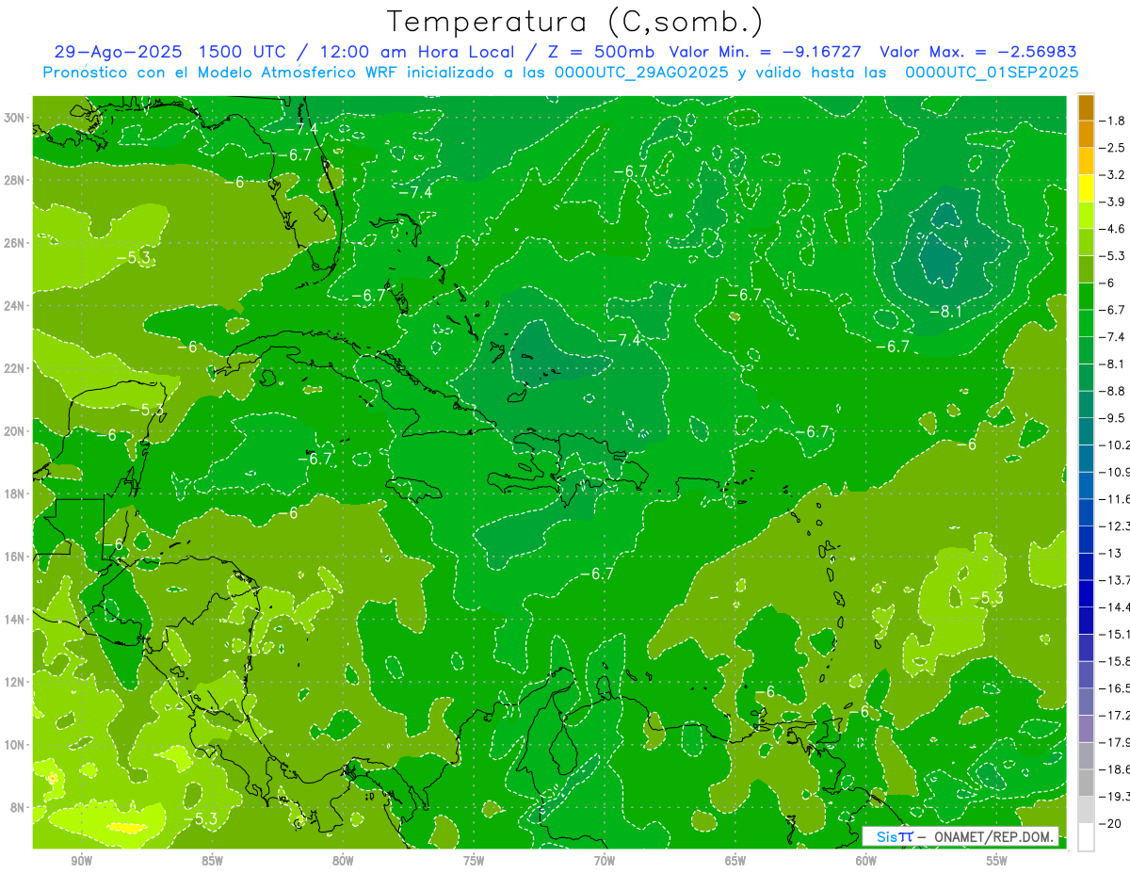1130x873 pixels.
Task: Click the -13.7 colorbar tick label
Action: click(x=1115, y=579)
